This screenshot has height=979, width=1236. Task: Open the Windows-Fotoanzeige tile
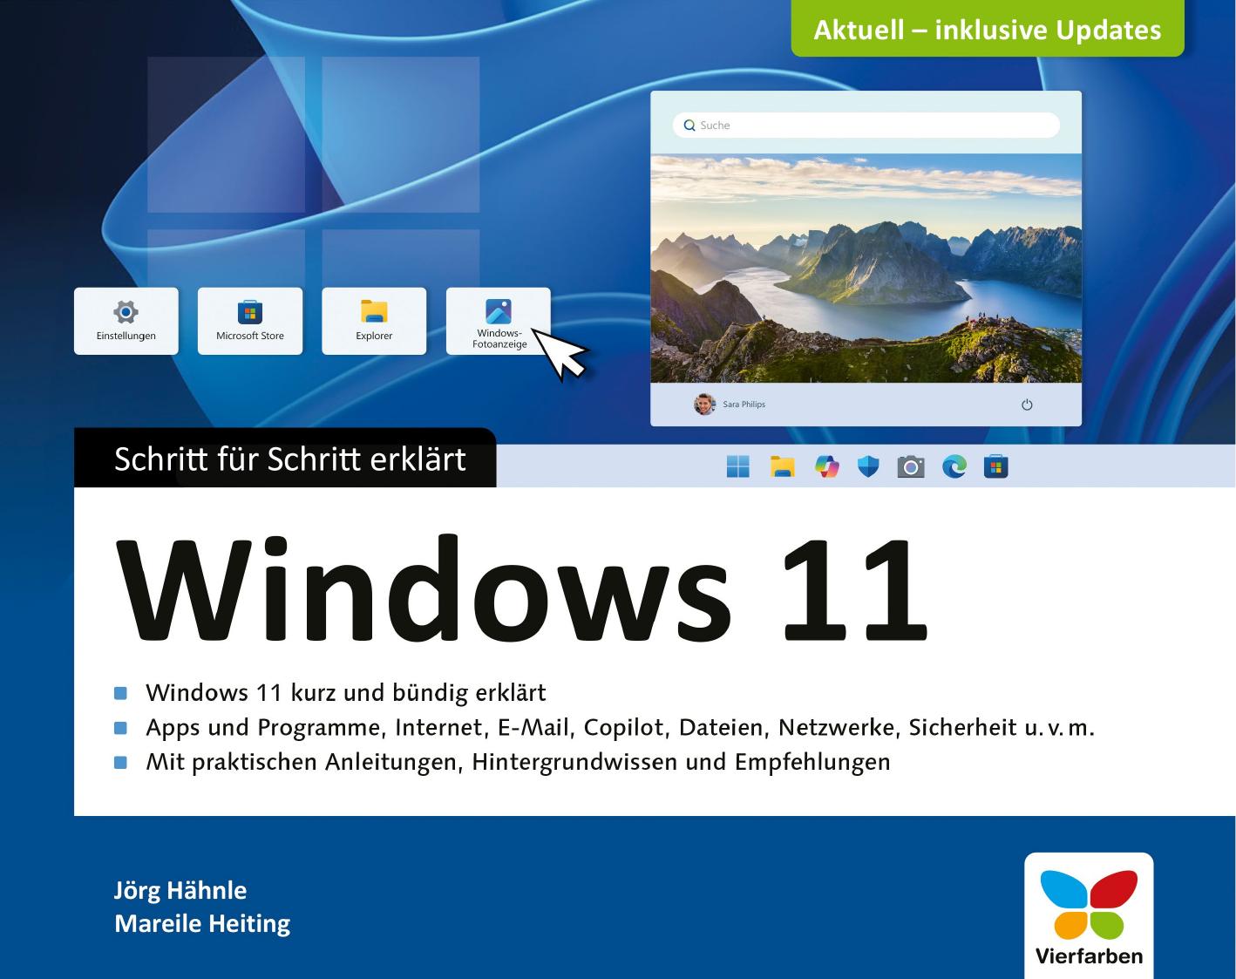[499, 321]
